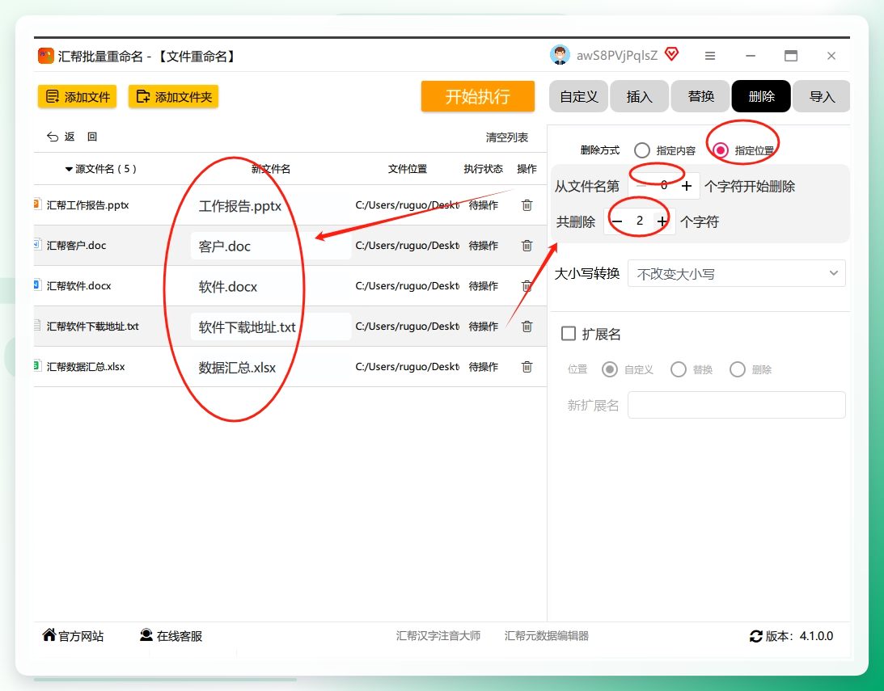Click the red VIP diamond badge icon

click(x=671, y=54)
